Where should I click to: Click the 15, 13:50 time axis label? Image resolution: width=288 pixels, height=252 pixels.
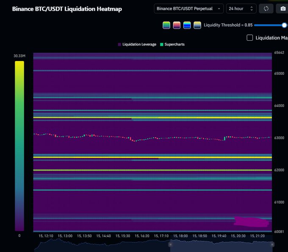click(84, 236)
